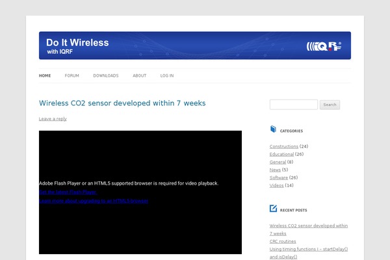Viewport: 390px width, 260px height.
Task: Open the General category
Action: (x=278, y=162)
